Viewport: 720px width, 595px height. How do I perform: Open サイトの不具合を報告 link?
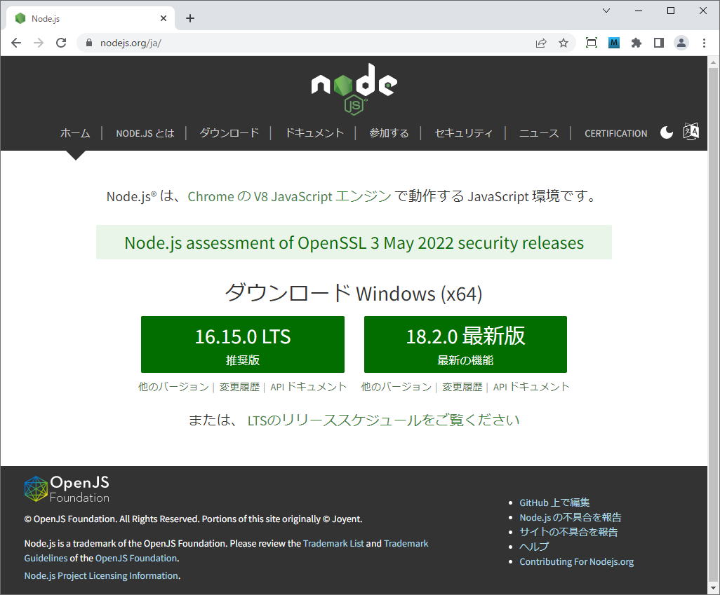(568, 532)
